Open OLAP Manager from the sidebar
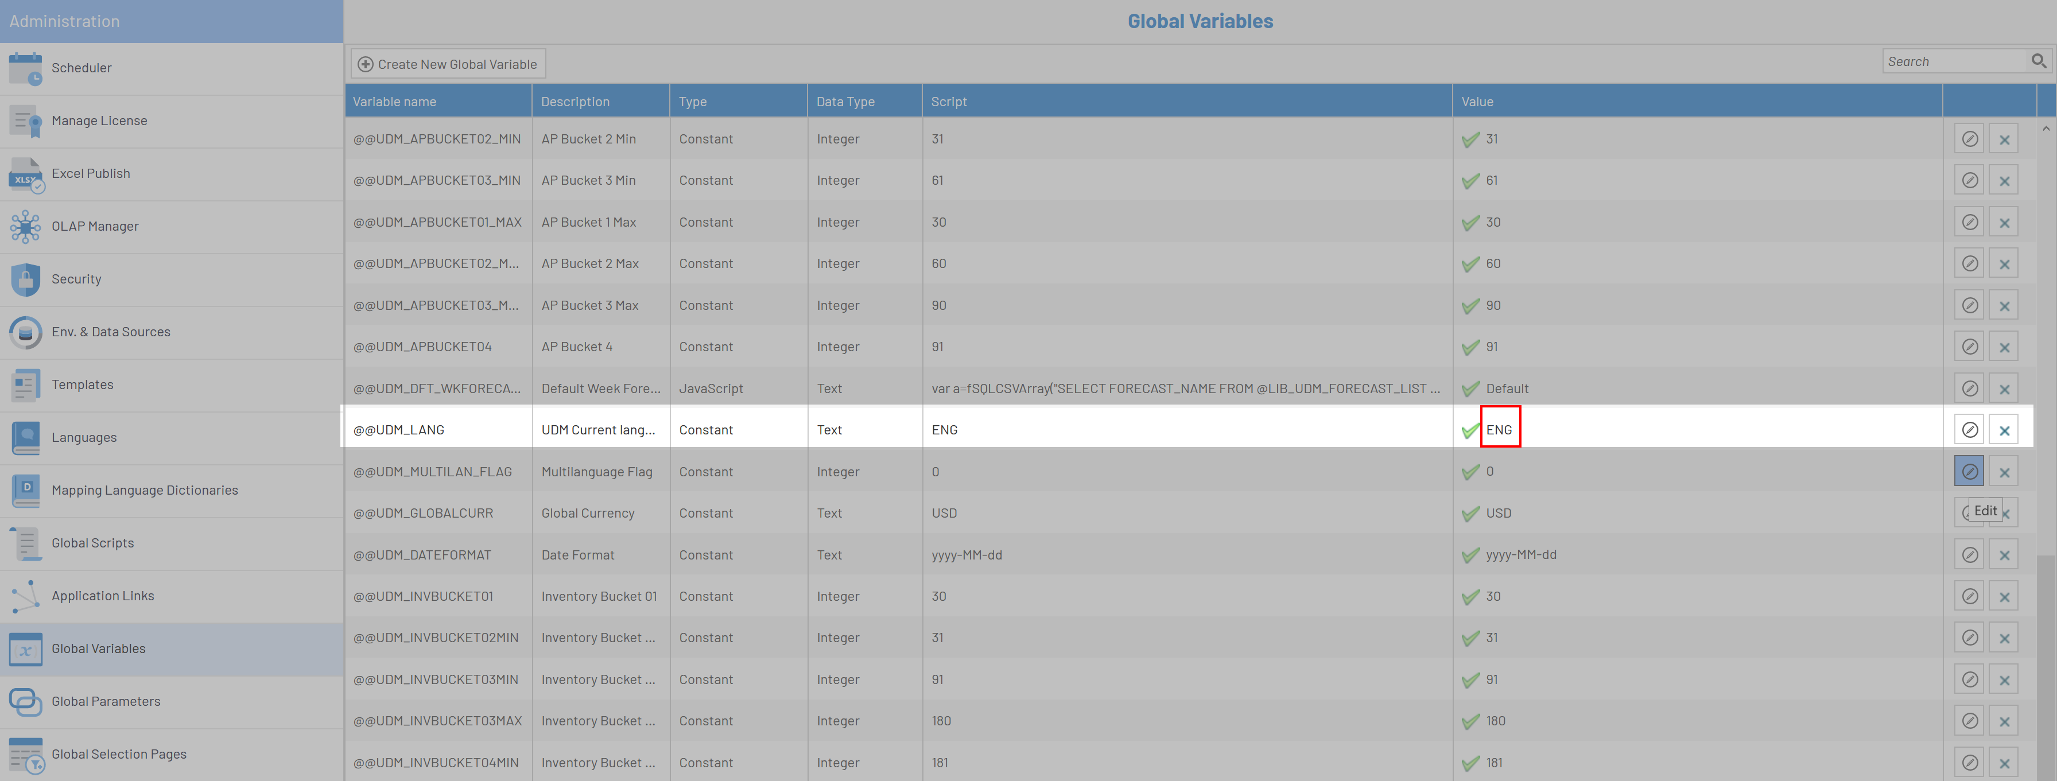 [94, 226]
